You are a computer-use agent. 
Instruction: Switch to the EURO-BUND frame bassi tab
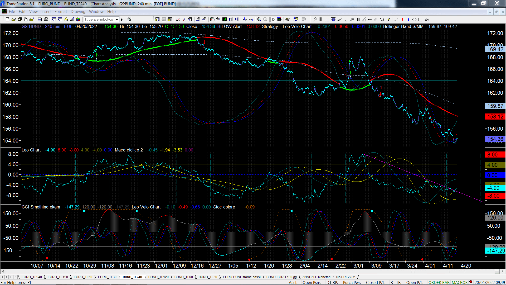242,277
